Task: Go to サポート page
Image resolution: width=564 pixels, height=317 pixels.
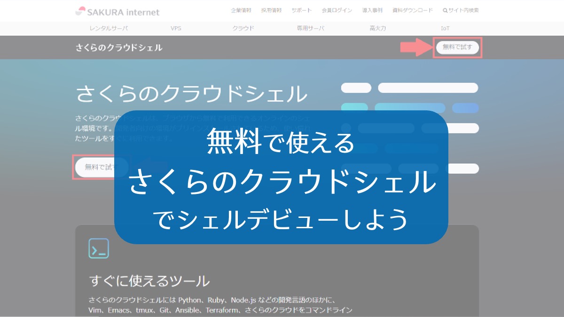Action: tap(301, 10)
